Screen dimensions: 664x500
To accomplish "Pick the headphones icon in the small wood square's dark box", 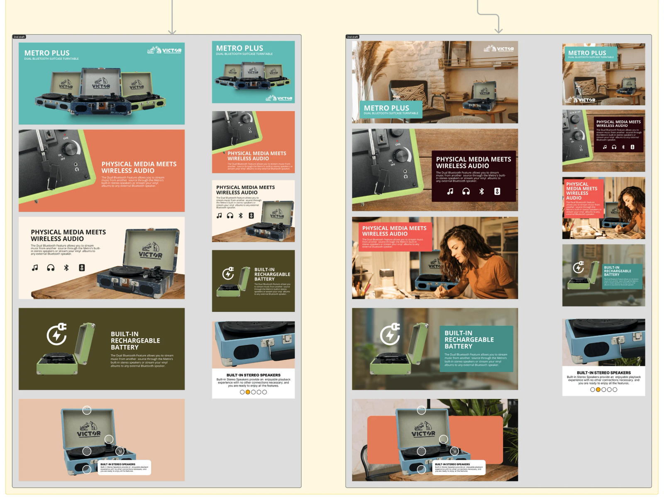I will [614, 147].
